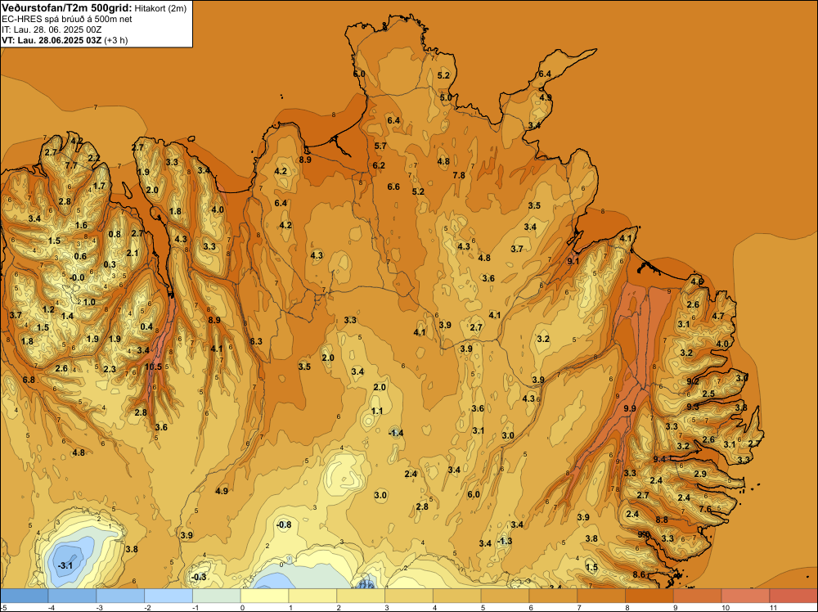Image resolution: width=818 pixels, height=612 pixels.
Task: Click the 8.6 temperature value
Action: (639, 575)
